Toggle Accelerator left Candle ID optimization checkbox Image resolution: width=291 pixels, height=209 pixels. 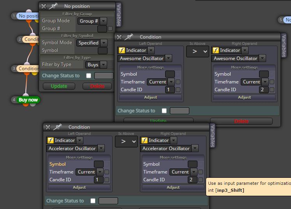point(107,180)
